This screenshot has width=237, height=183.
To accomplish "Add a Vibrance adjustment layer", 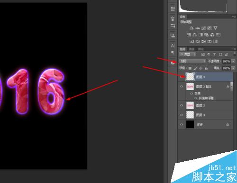I will click(x=215, y=28).
